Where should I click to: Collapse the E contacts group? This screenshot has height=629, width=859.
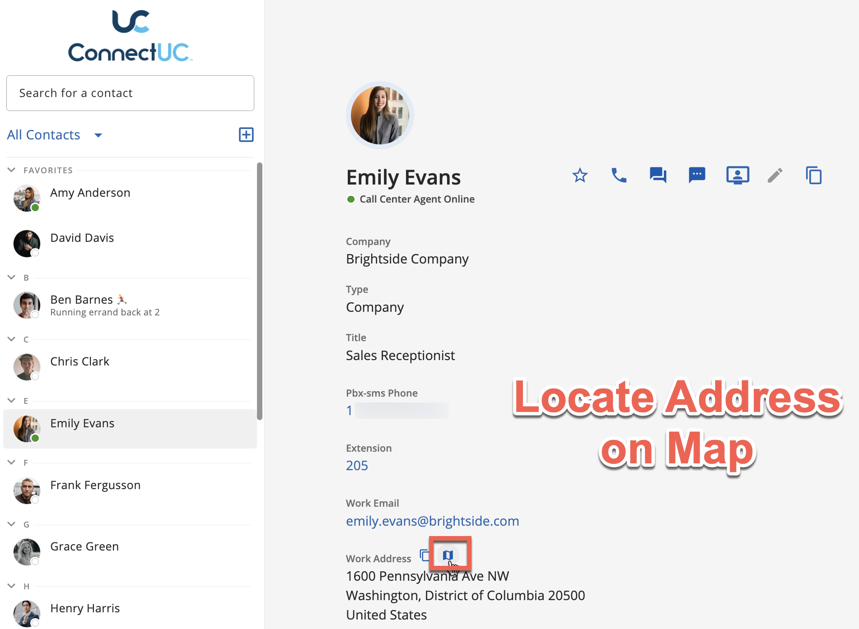click(12, 401)
